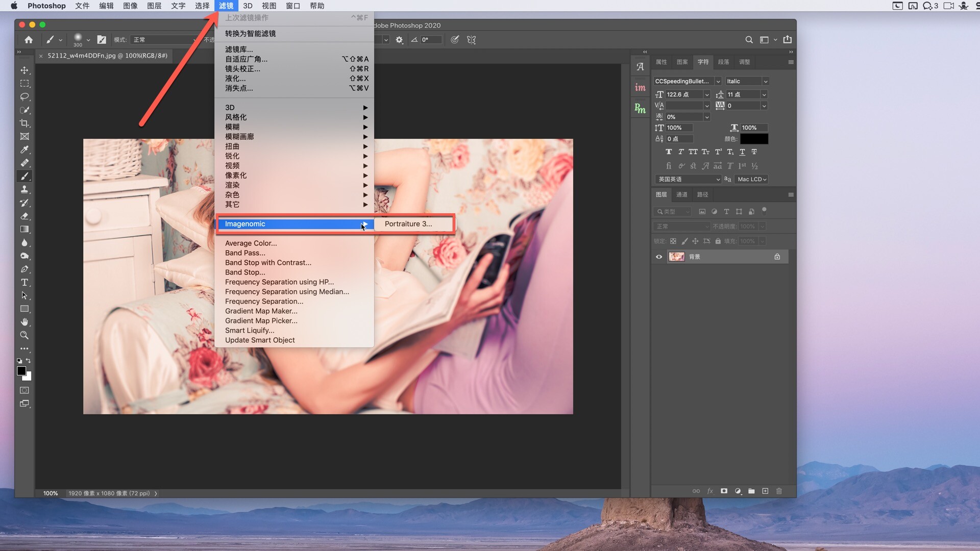Select the Move tool
Viewport: 980px width, 551px height.
click(24, 70)
